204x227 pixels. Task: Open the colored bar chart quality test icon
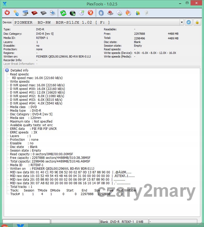138,13
